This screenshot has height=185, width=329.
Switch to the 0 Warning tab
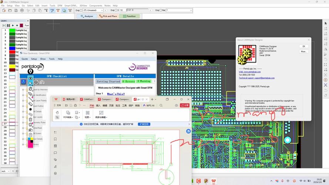coord(144,81)
